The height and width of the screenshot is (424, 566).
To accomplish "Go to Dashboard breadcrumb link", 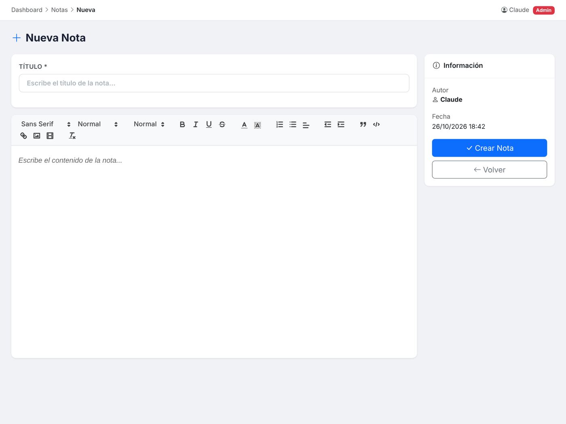I will [27, 10].
